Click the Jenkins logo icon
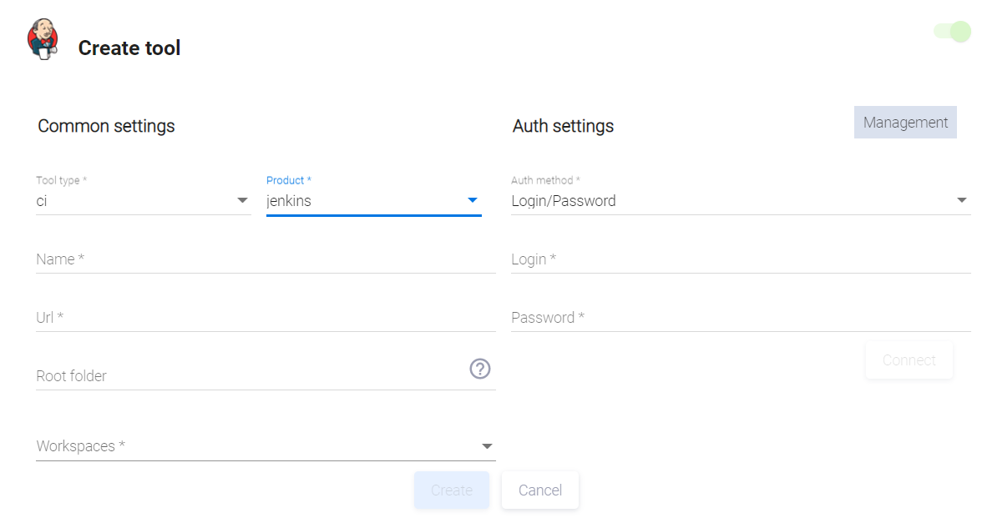This screenshot has height=523, width=982. tap(43, 39)
